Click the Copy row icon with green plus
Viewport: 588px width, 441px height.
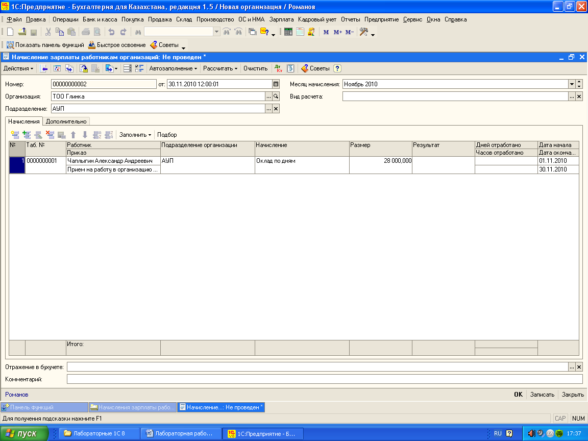coord(27,135)
